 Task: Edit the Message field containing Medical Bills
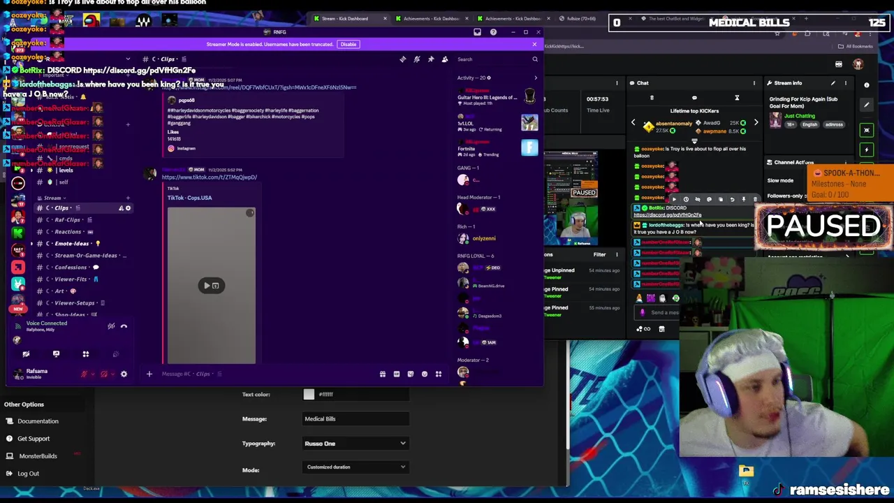pyautogui.click(x=356, y=419)
